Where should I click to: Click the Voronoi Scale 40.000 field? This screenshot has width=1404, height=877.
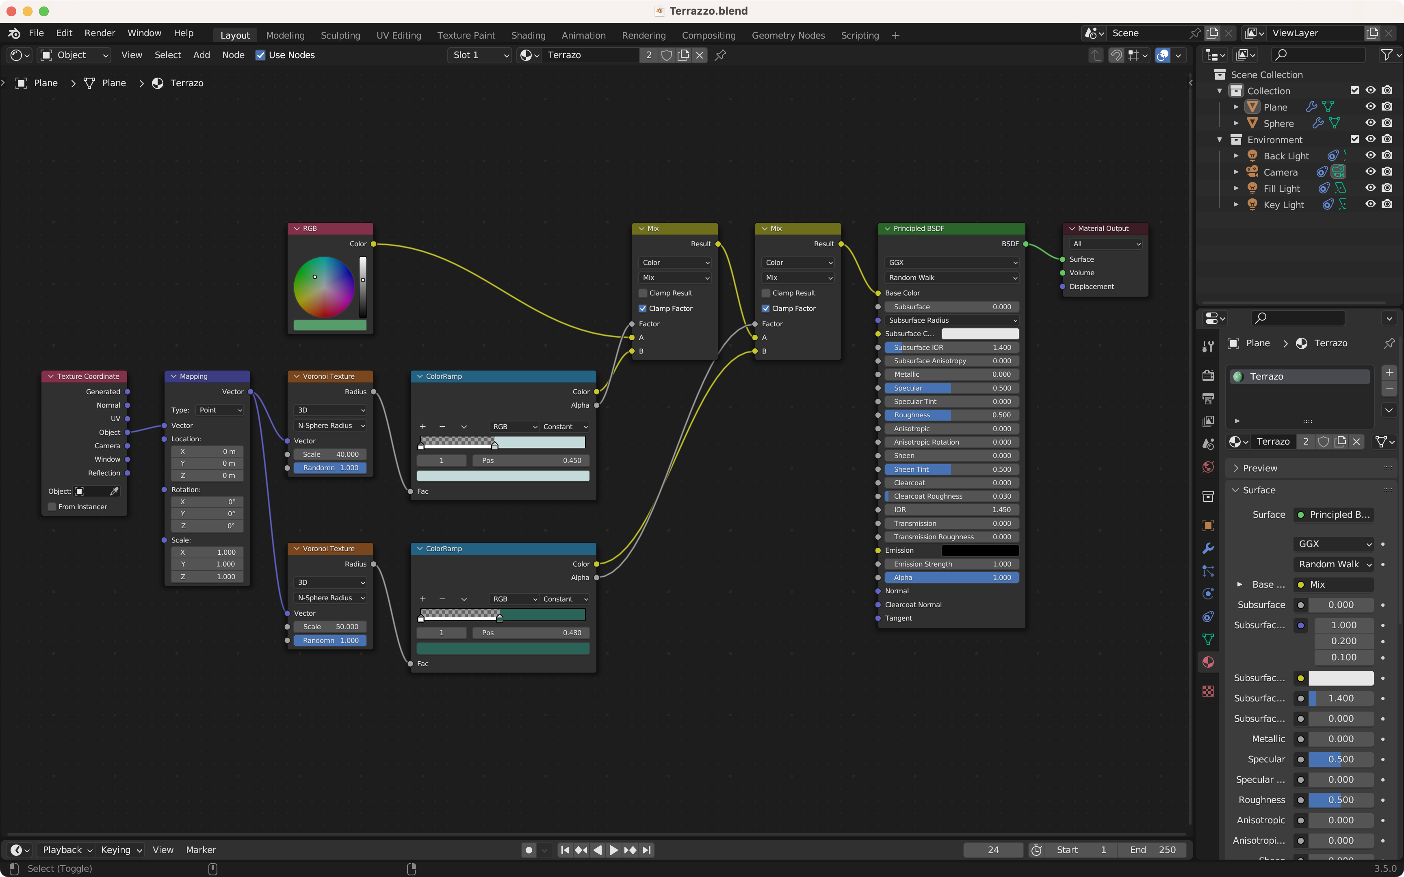point(330,454)
